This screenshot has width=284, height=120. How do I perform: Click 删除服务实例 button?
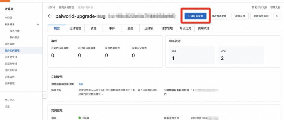261,16
